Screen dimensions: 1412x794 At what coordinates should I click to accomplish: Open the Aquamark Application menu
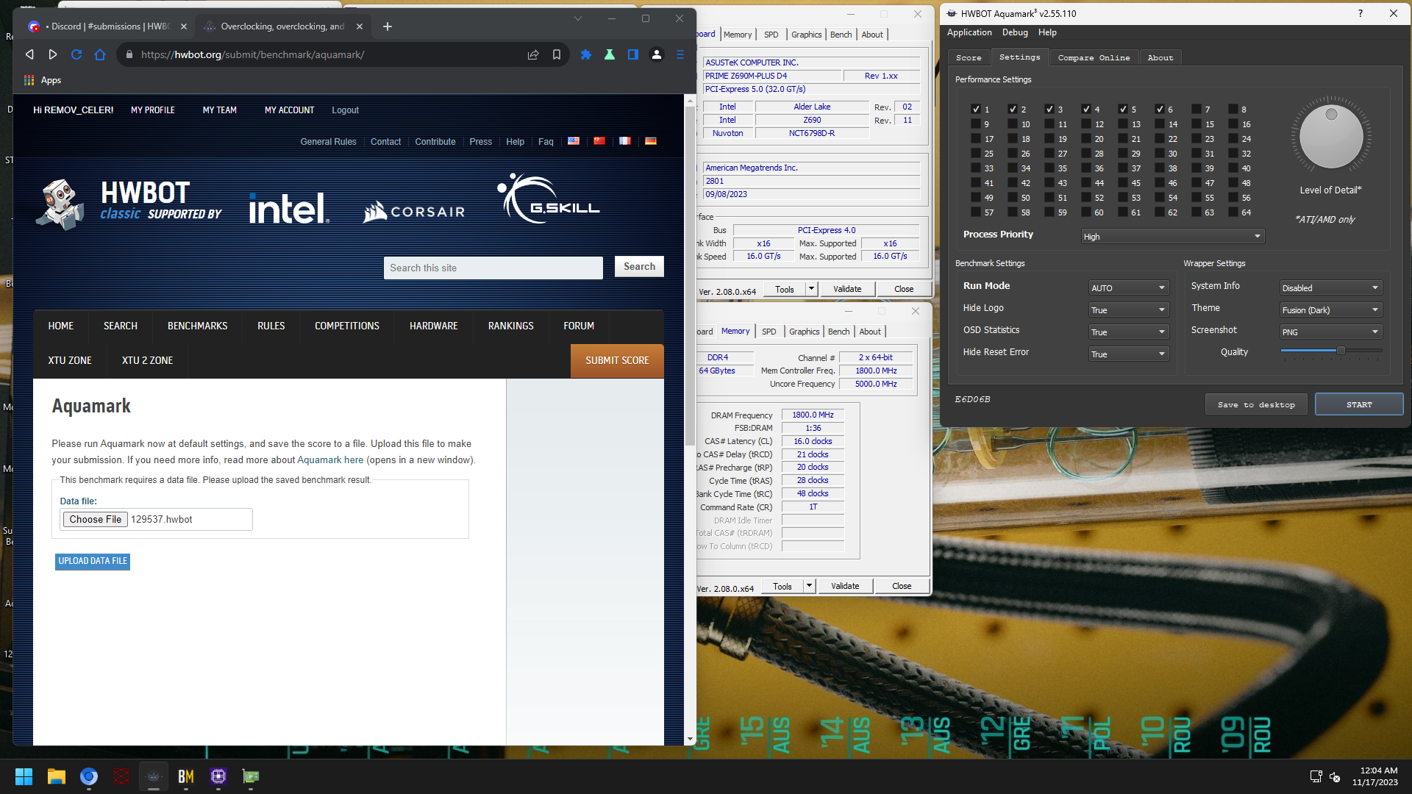coord(969,32)
